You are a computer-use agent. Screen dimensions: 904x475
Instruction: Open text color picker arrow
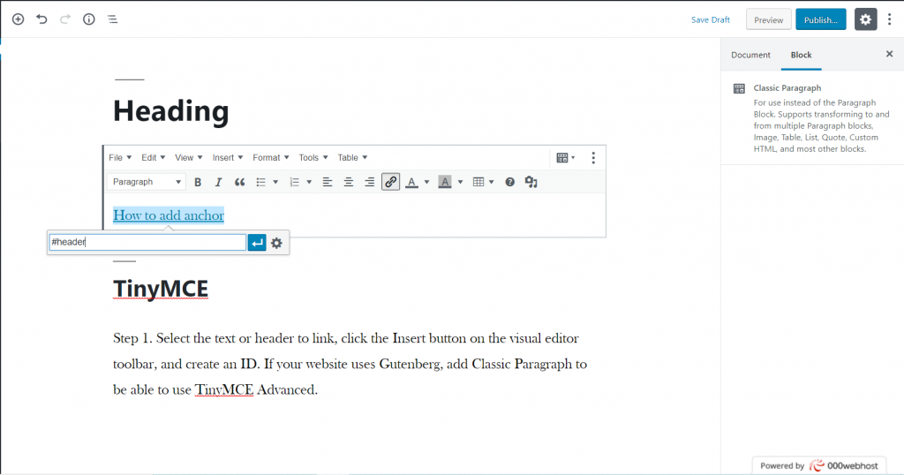426,182
